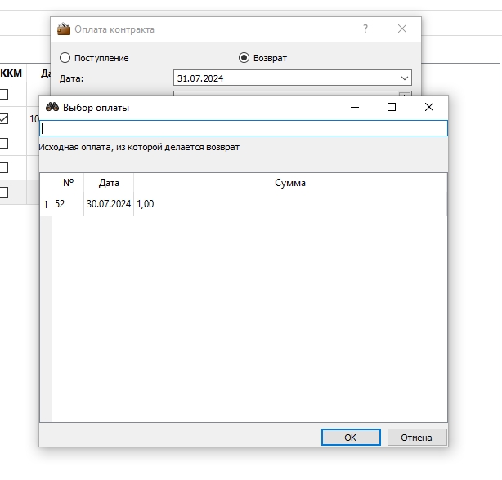Click the question mark help icon
This screenshot has height=480, width=502.
[x=365, y=29]
